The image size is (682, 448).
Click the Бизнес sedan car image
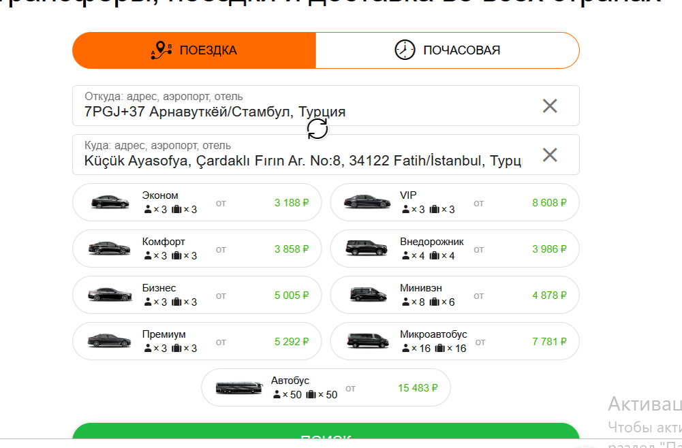click(x=110, y=294)
